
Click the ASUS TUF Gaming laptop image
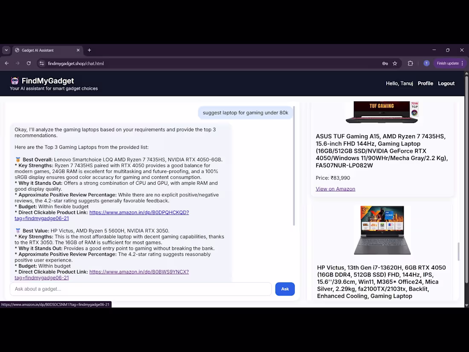click(382, 112)
